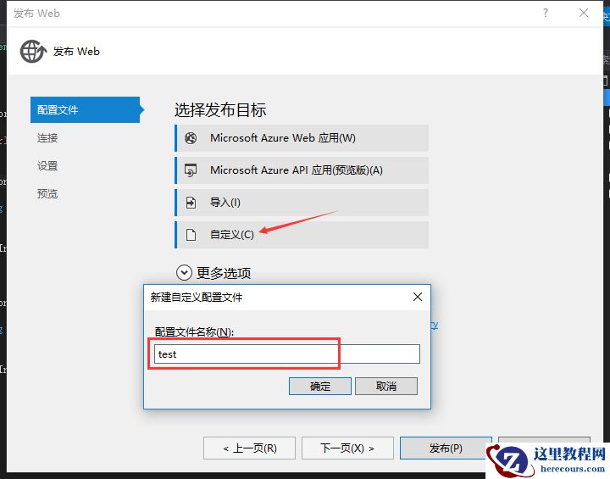This screenshot has height=479, width=610.
Task: Click the API app icon for Microsoft Azure API 应用
Action: pyautogui.click(x=191, y=170)
